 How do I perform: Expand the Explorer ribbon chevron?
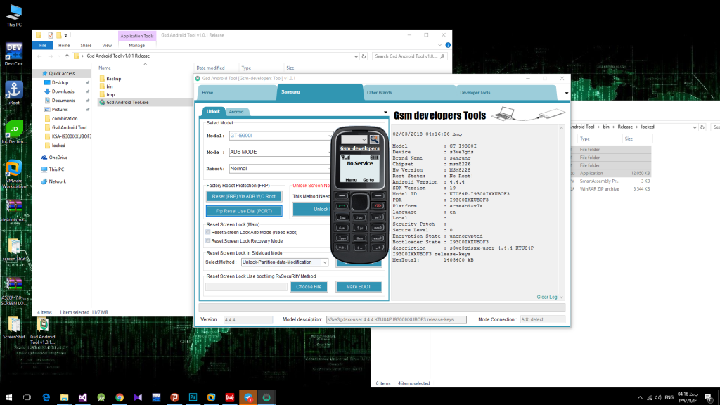pyautogui.click(x=439, y=45)
